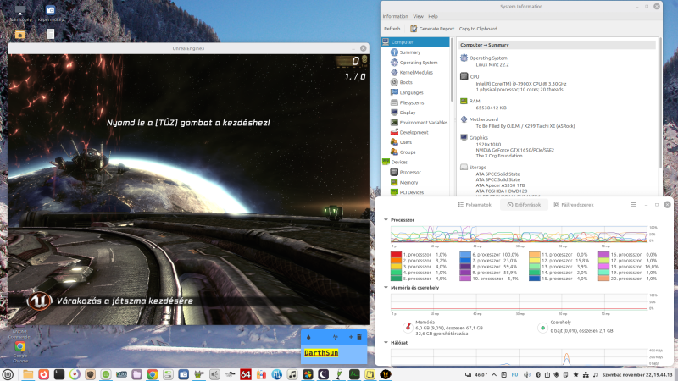Change 1. processzor red color swatch
The image size is (678, 381).
tap(396, 255)
